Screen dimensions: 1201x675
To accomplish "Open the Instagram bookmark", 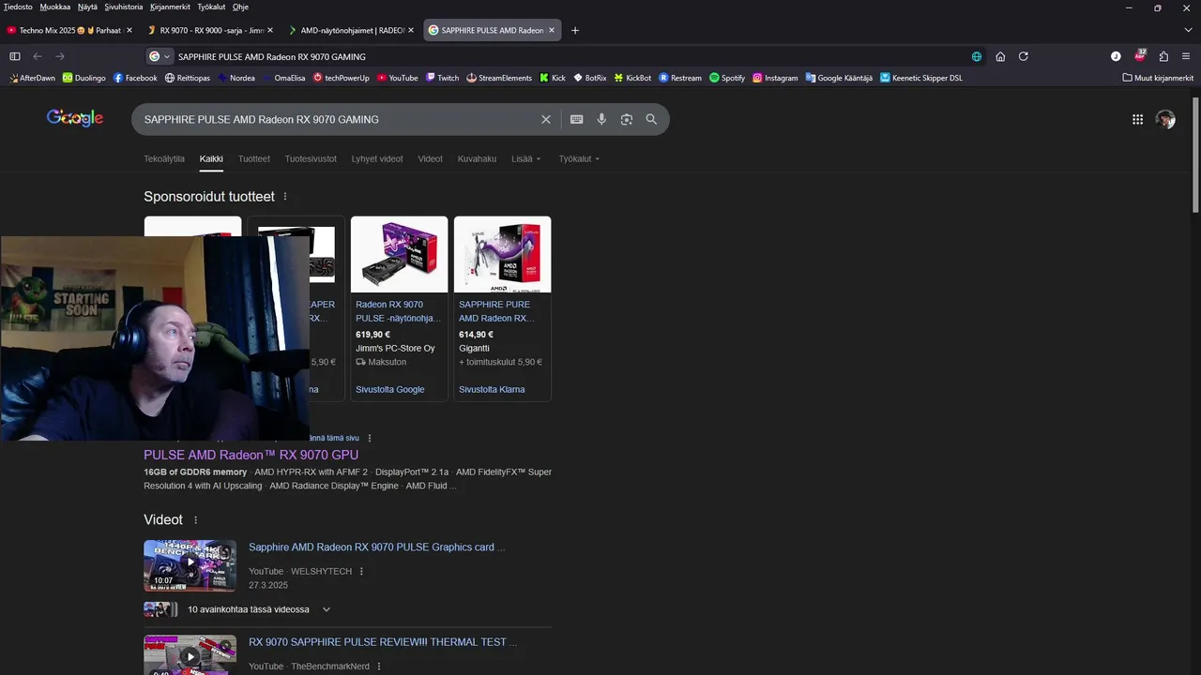I will click(775, 78).
